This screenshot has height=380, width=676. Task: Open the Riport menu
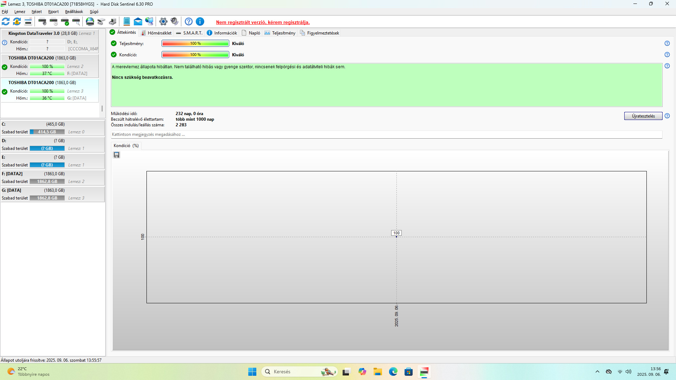(54, 12)
